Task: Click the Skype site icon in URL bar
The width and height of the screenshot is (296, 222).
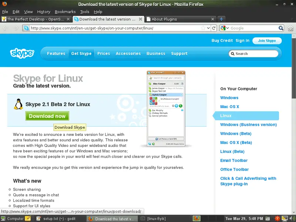Action: [x=26, y=28]
